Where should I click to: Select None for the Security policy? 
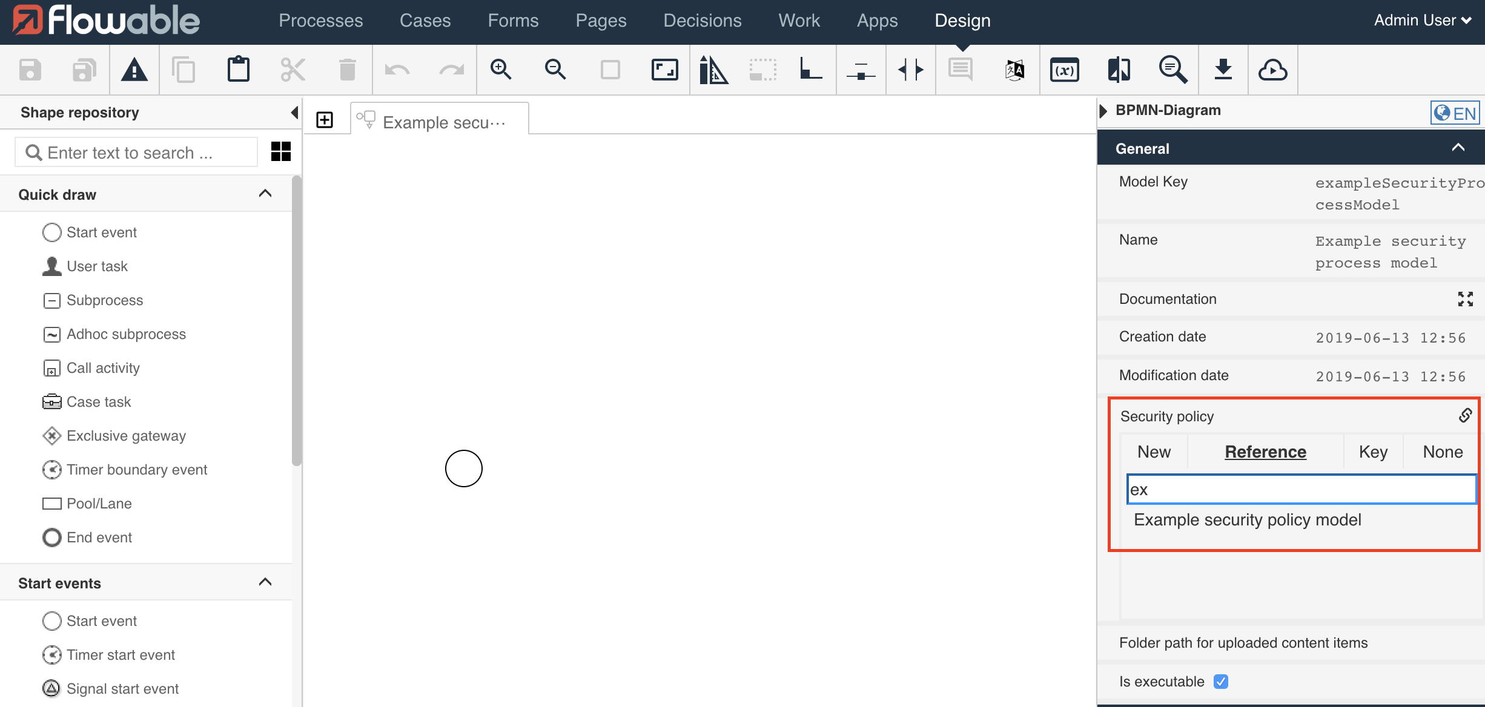point(1442,452)
